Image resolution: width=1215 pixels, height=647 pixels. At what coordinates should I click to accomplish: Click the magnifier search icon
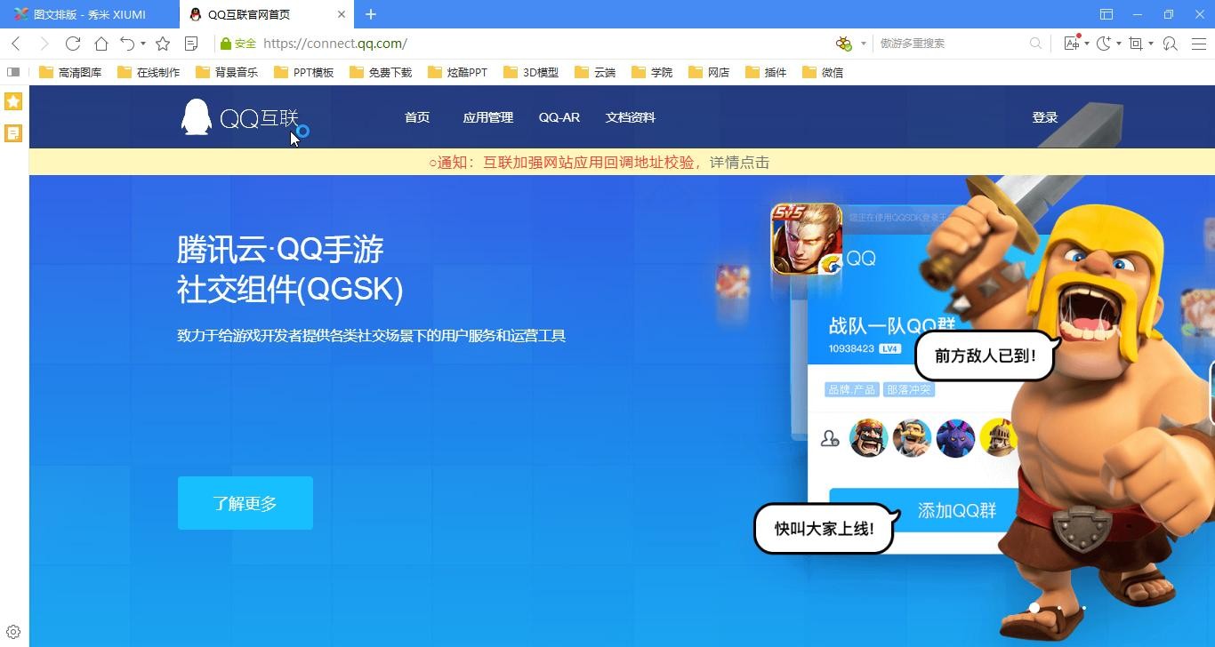(x=1035, y=44)
